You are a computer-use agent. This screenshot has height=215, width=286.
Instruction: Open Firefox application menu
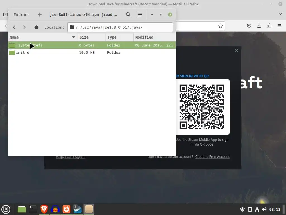(279, 26)
